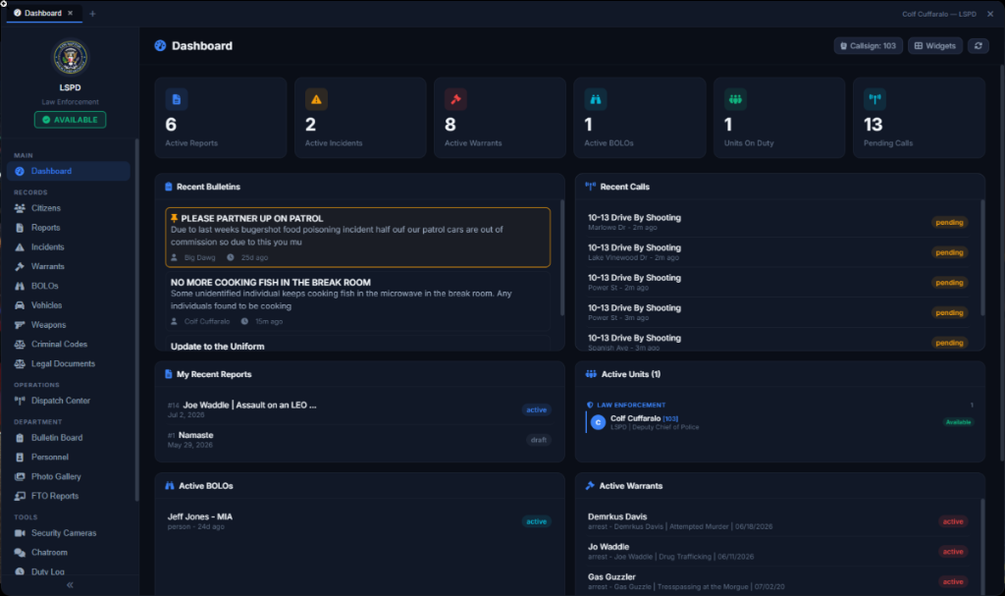Click the Recent Calls panel header
1005x596 pixels.
[780, 187]
